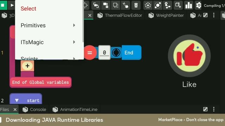Click the 0 value input field
The height and width of the screenshot is (126, 225).
click(x=104, y=52)
